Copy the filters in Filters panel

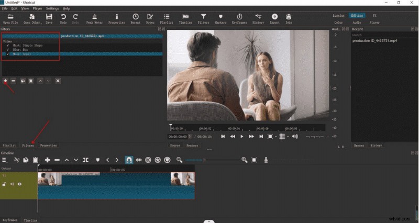tap(23, 81)
